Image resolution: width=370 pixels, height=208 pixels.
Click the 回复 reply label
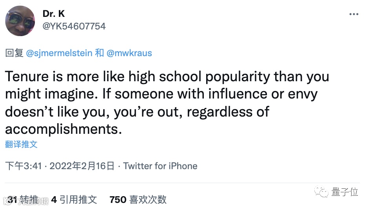(x=14, y=53)
